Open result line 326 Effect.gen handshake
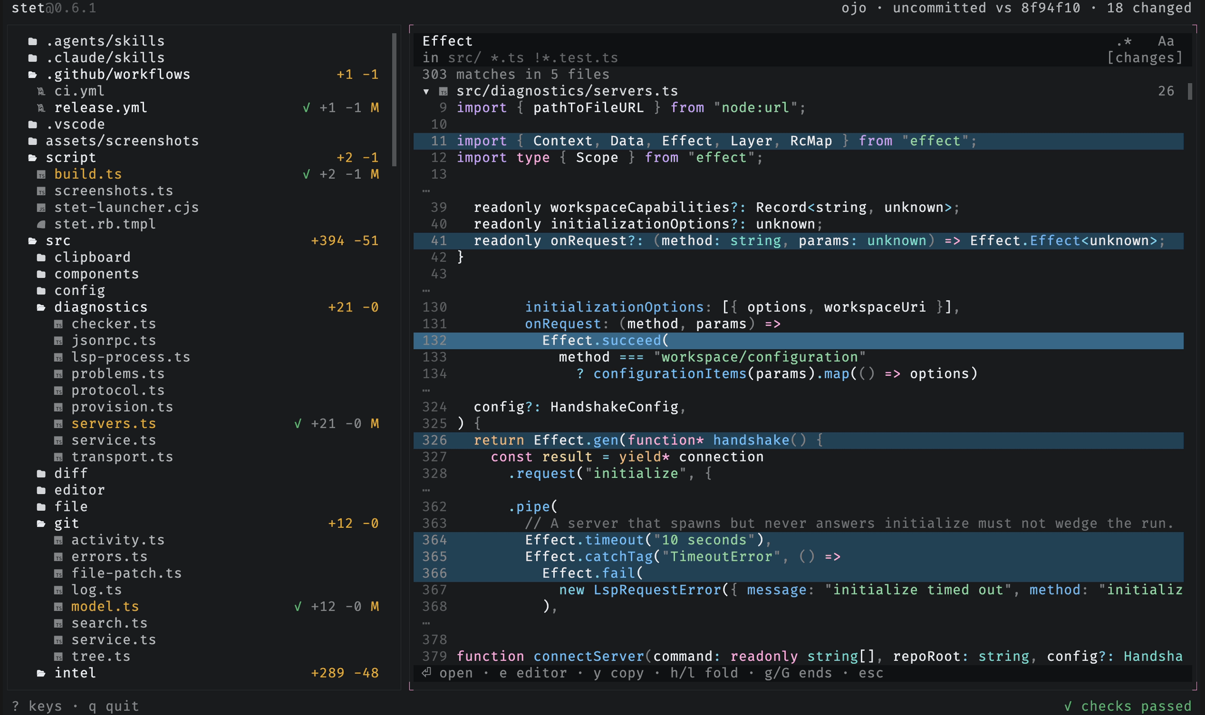1205x715 pixels. (x=798, y=440)
